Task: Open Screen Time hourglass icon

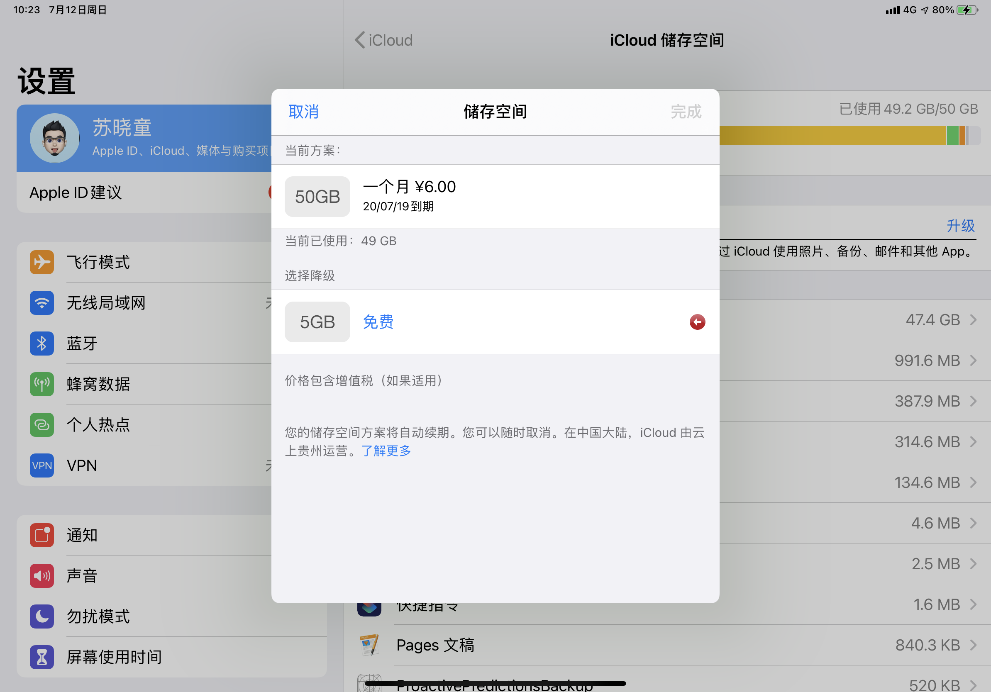Action: tap(42, 657)
